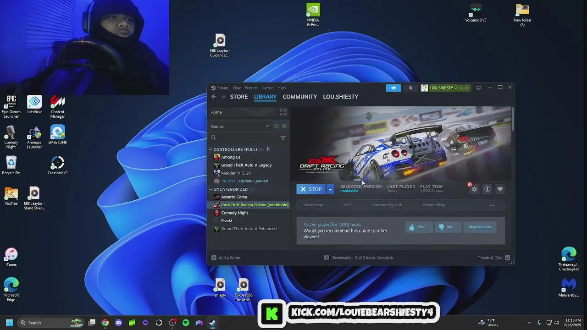Select NVIDIA GeForce desktop shortcut
The height and width of the screenshot is (330, 587).
click(x=313, y=15)
